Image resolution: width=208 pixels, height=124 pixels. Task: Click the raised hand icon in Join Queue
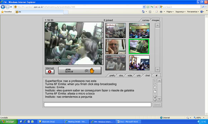tap(92, 71)
